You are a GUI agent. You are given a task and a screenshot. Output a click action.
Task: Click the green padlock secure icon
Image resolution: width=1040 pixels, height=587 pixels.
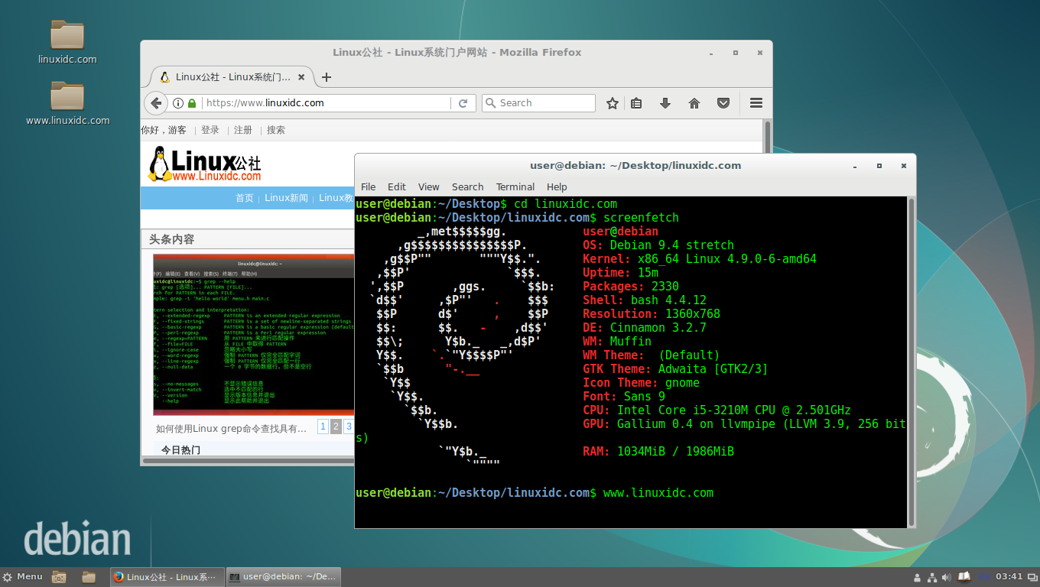point(192,103)
